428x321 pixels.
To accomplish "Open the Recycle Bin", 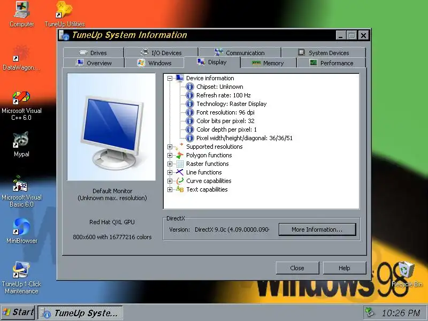I will [x=407, y=274].
